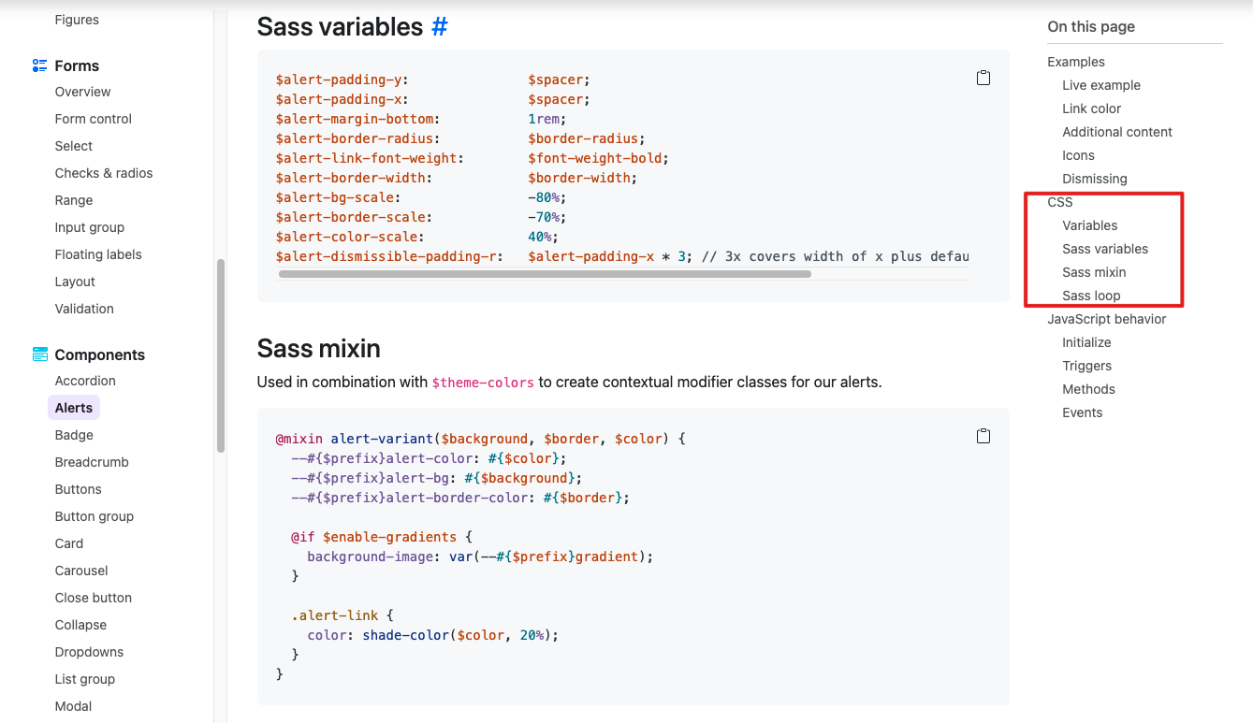Copy the Sass mixin code block
1253x723 pixels.
point(983,436)
